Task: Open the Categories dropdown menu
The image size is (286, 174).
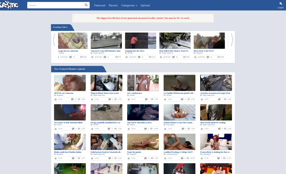Action: click(x=129, y=5)
